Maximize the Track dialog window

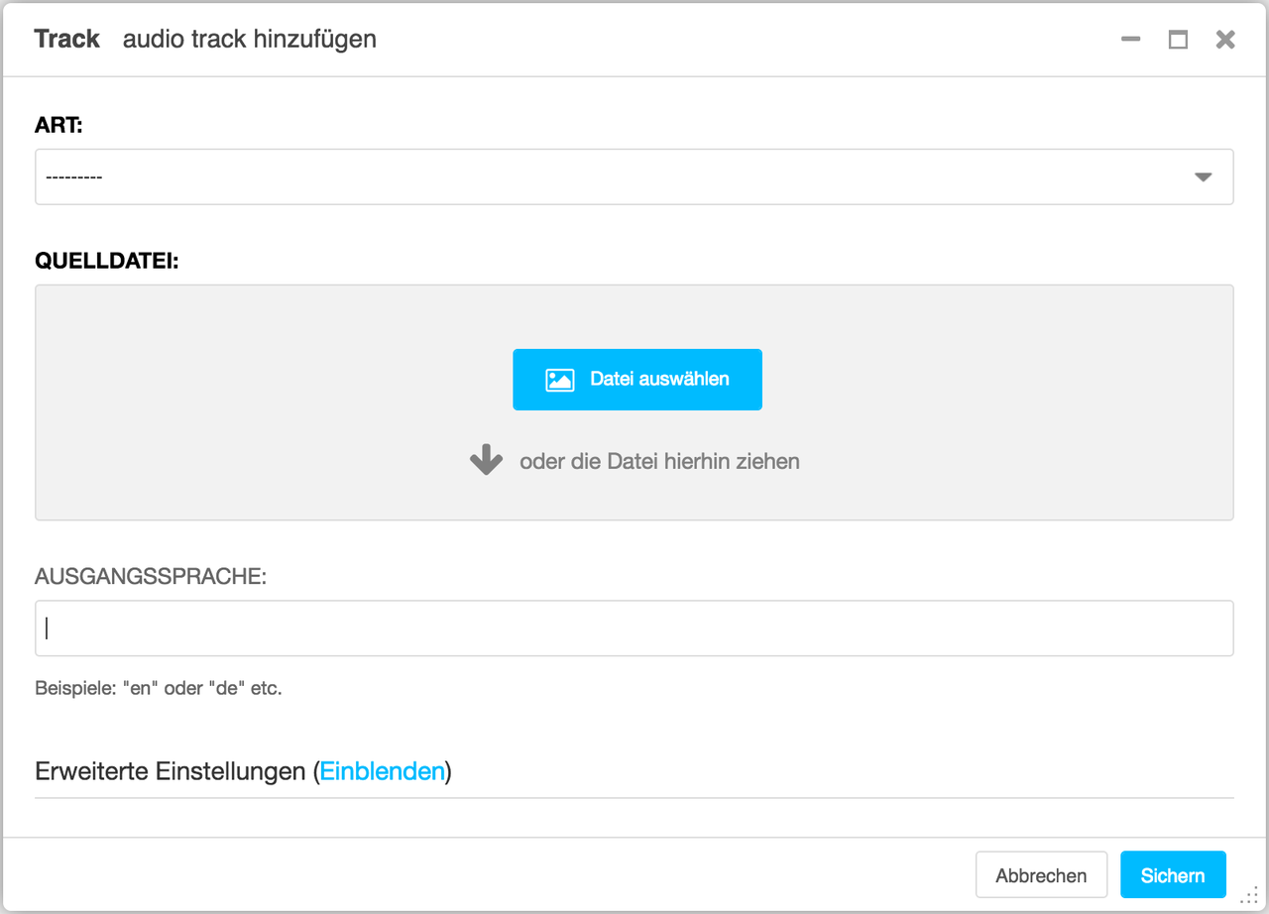tap(1178, 40)
